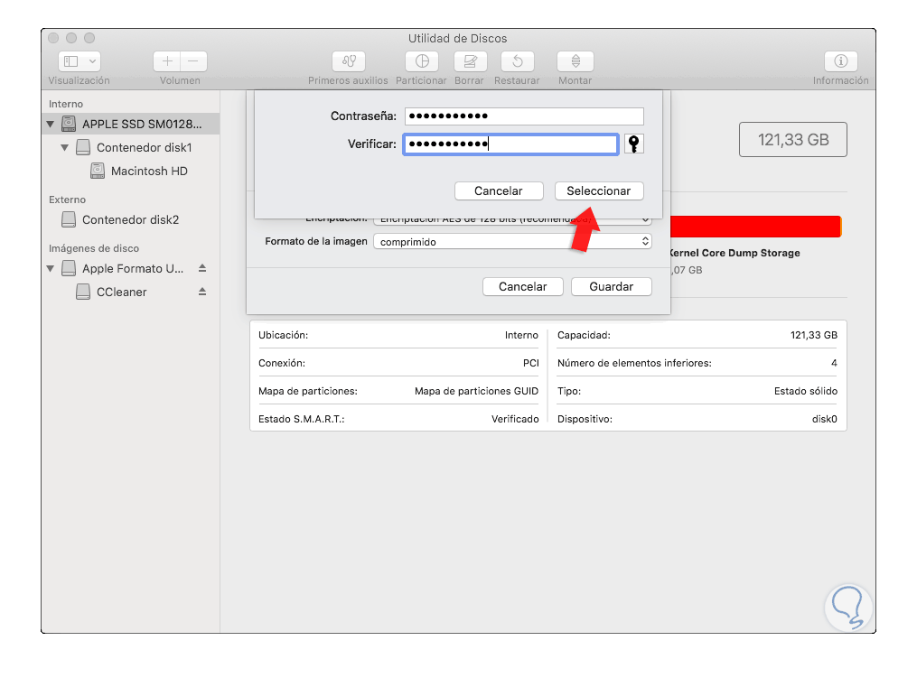Open the Formato de la imagen dropdown
The width and height of the screenshot is (917, 687).
point(512,241)
